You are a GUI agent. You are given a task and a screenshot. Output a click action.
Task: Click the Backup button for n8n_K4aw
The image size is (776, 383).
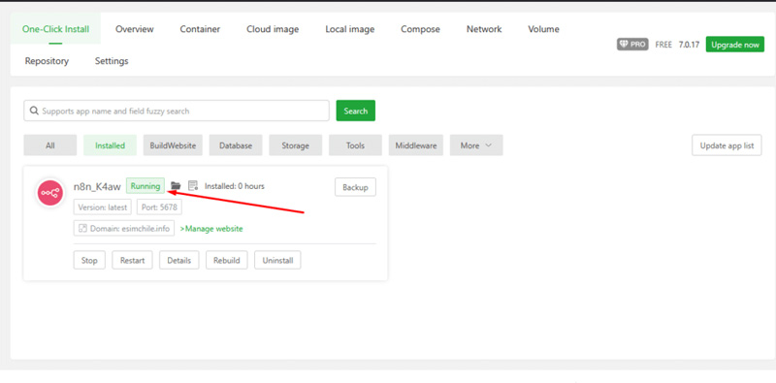355,187
